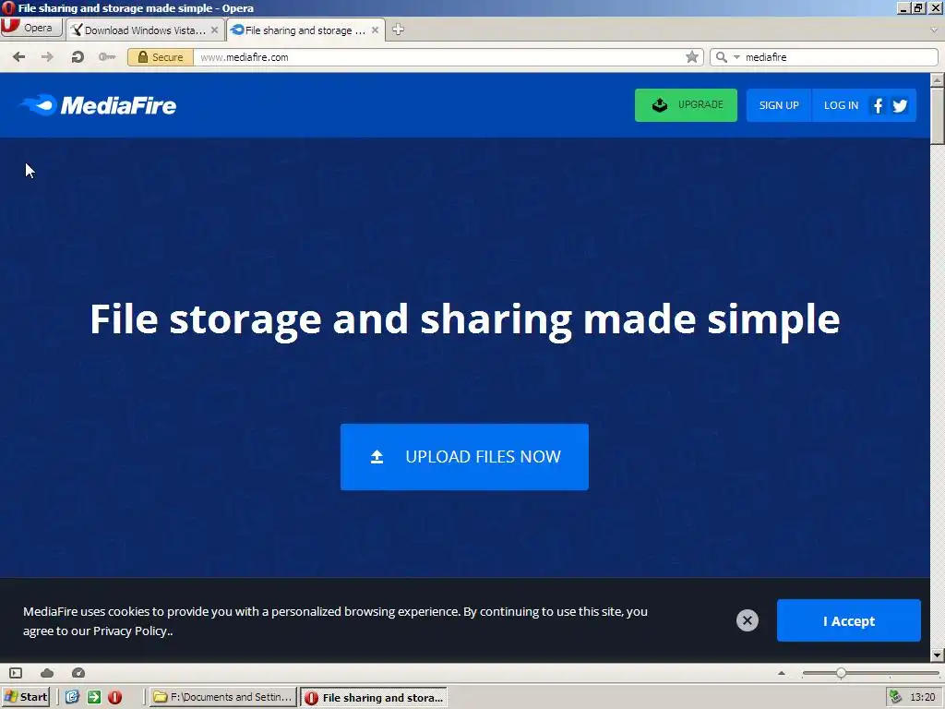The image size is (945, 709).
Task: Click the Privacy Policy text in cookie notice
Action: pos(129,631)
